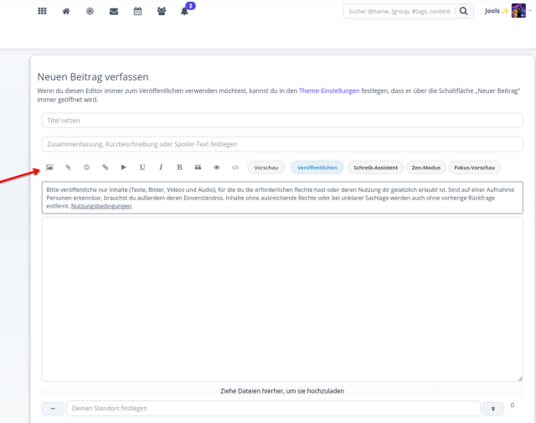This screenshot has height=423, width=536.
Task: Go to the home page
Action: click(66, 11)
